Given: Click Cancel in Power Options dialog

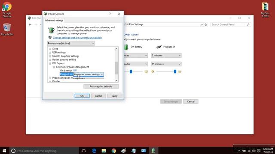Looking at the screenshot, I should point(98,96).
